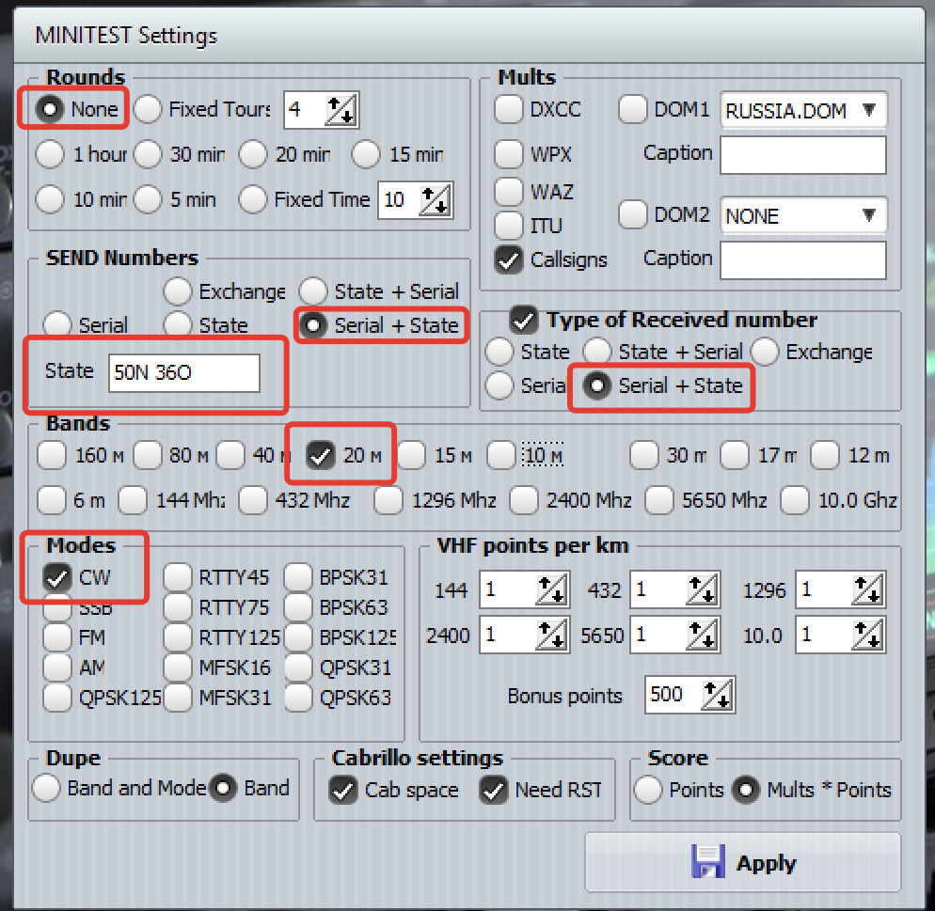Click the Fixed Time spinner arrows
935x911 pixels.
pos(436,200)
